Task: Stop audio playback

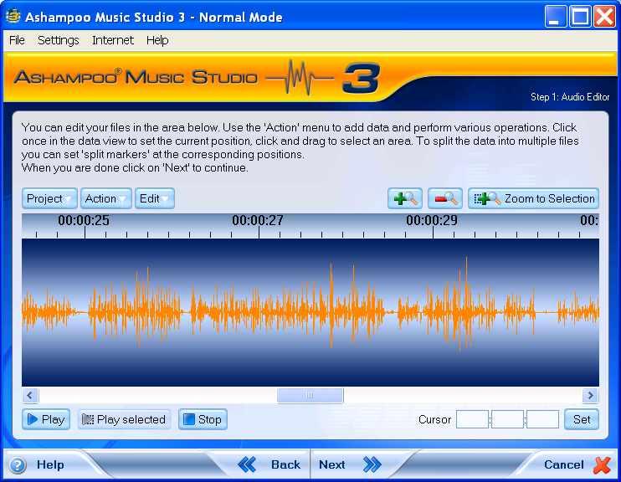Action: [x=203, y=419]
